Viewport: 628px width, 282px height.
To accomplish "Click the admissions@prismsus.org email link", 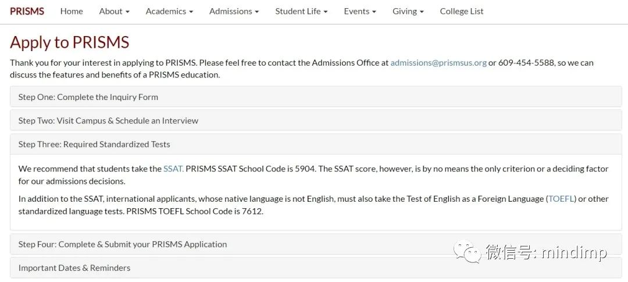I will pyautogui.click(x=438, y=63).
